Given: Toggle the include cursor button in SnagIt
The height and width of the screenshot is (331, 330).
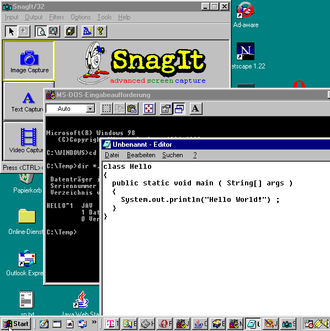Looking at the screenshot, I should 11,31.
